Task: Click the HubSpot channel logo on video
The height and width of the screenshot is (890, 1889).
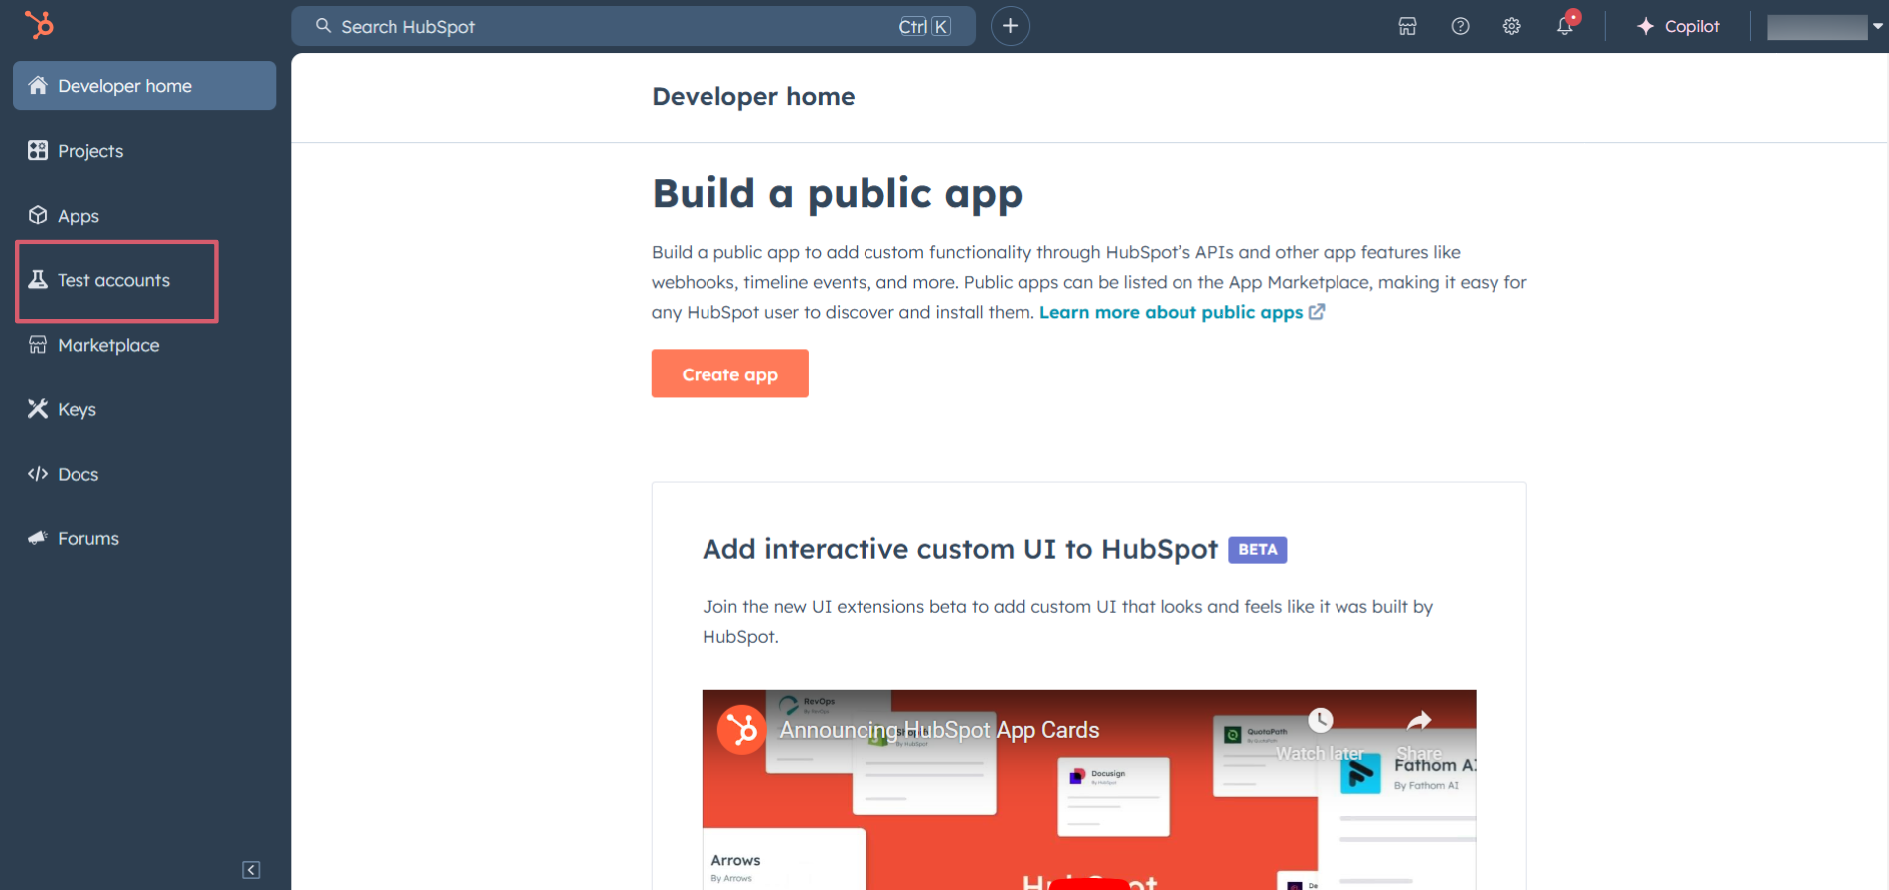Action: (741, 730)
